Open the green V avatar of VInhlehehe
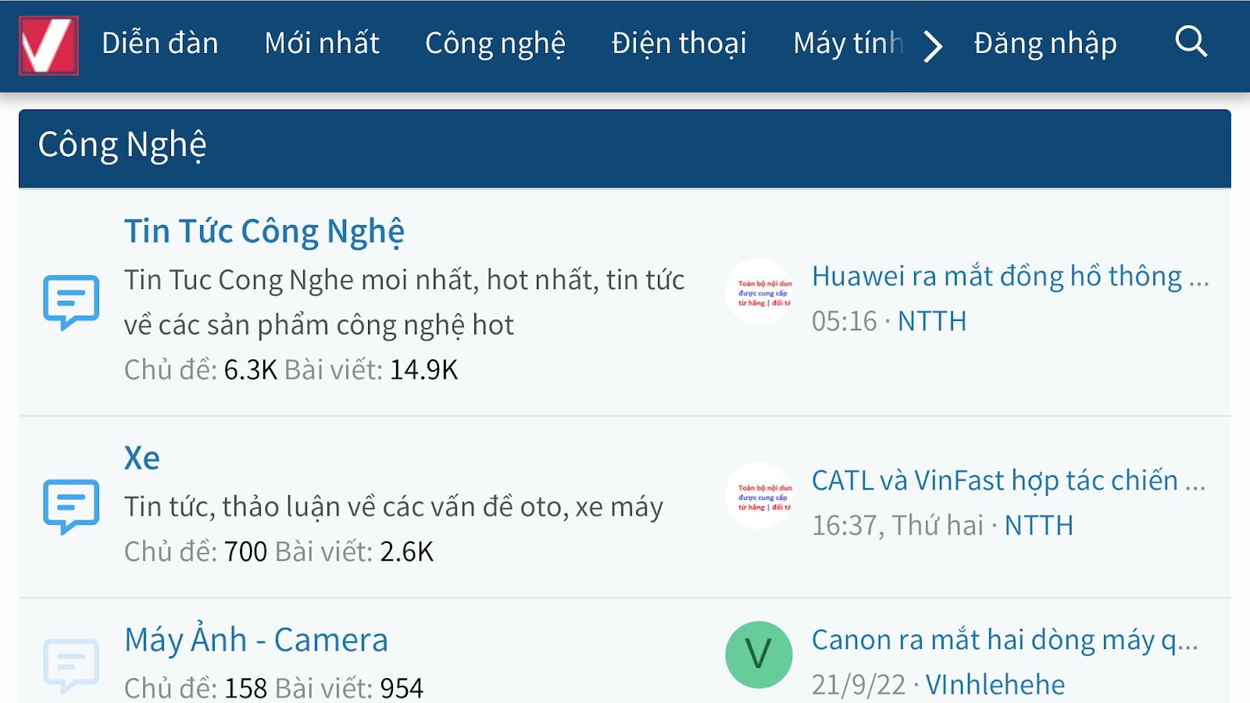 click(x=759, y=655)
